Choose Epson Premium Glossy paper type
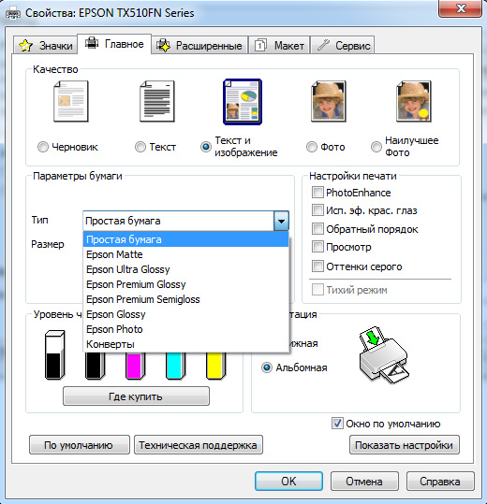487x504 pixels. (185, 284)
